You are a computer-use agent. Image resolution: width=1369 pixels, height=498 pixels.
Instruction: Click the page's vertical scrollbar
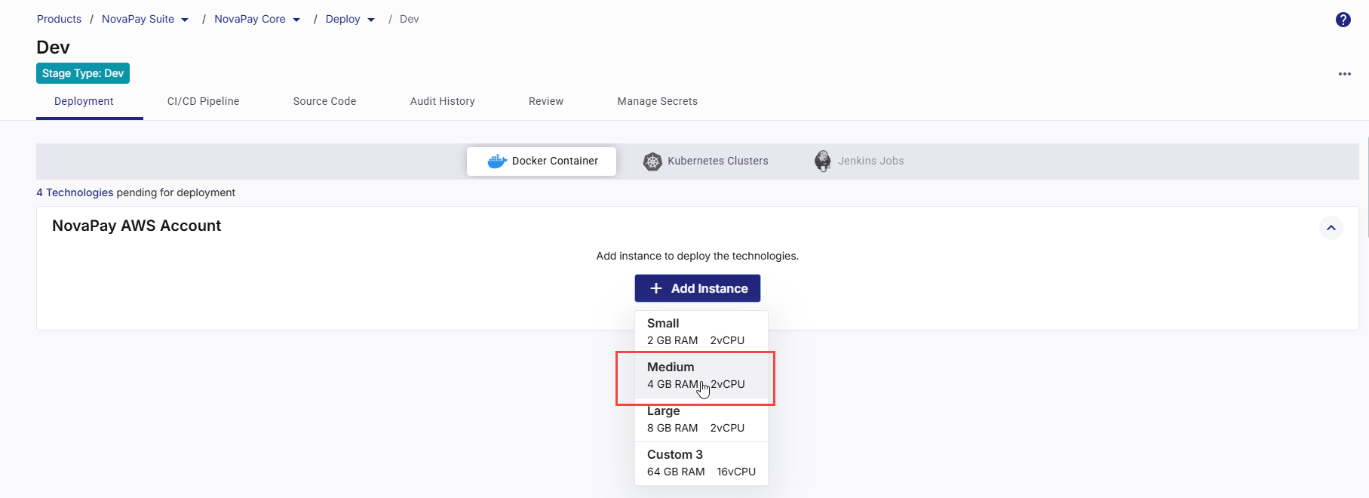(x=1367, y=189)
